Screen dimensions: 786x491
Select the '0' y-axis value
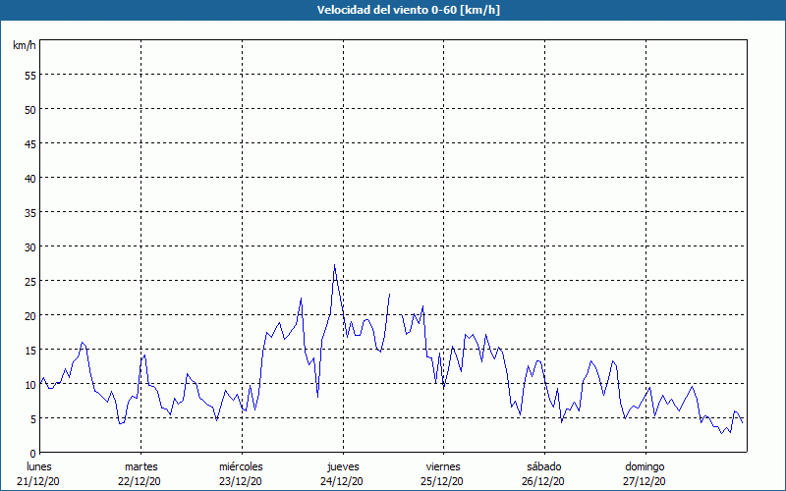point(33,454)
